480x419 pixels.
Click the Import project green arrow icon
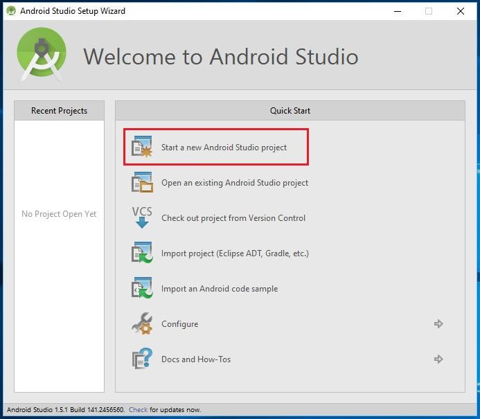click(142, 253)
